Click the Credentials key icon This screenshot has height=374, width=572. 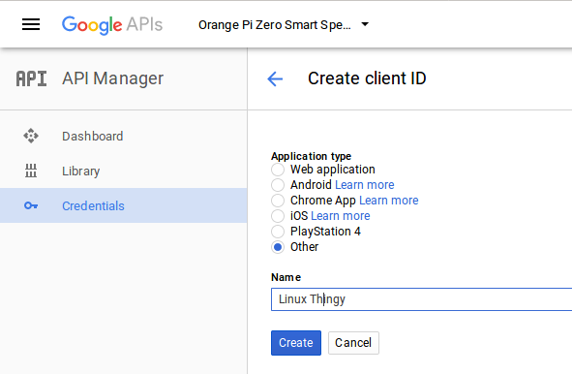click(x=31, y=205)
